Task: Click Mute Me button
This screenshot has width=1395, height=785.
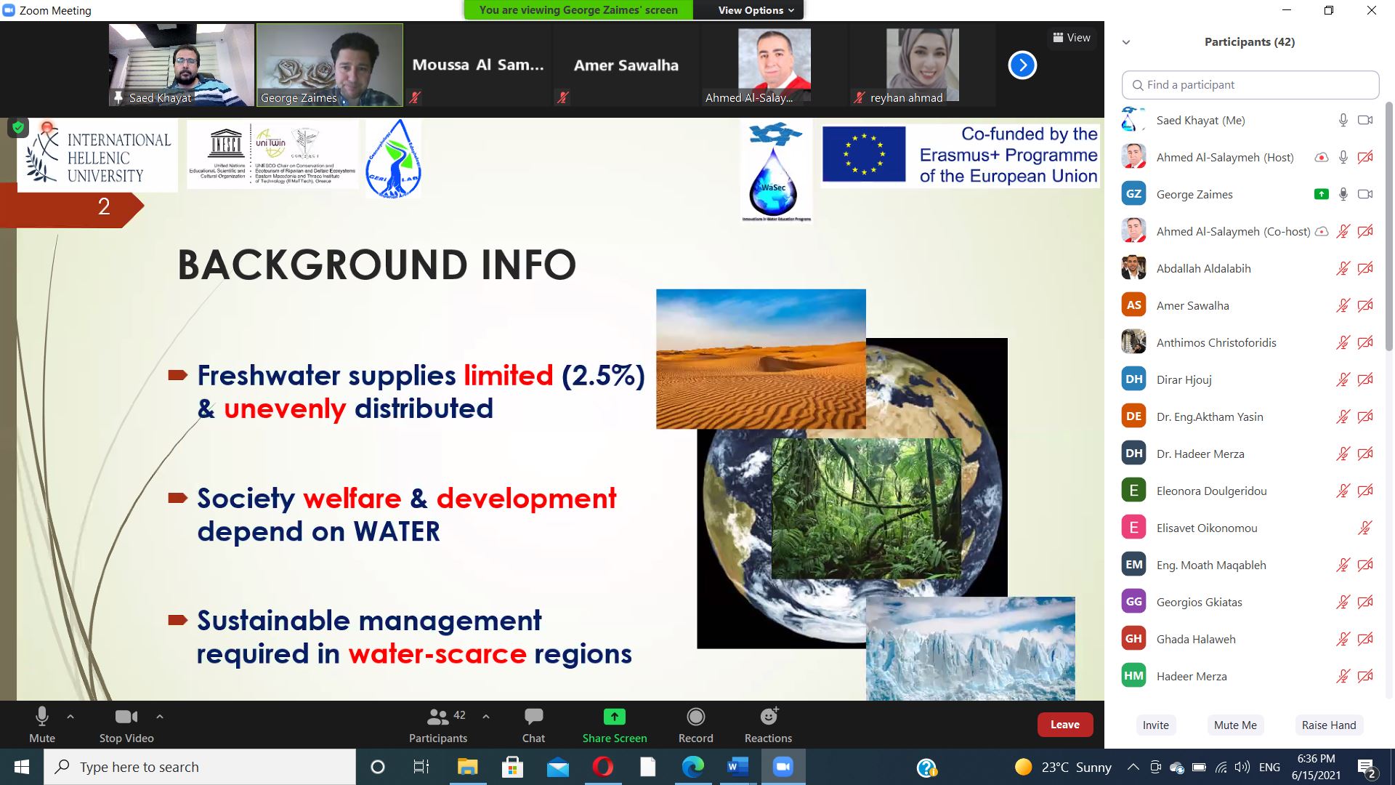Action: 1235,725
